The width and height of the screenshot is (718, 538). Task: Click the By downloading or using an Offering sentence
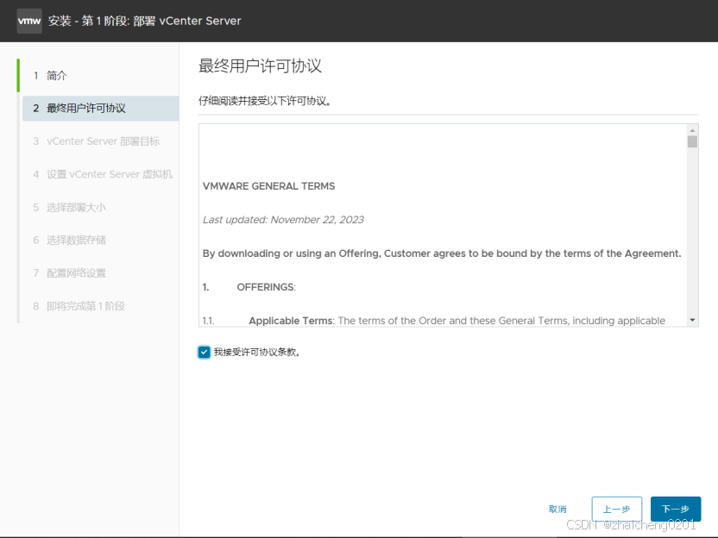click(442, 253)
